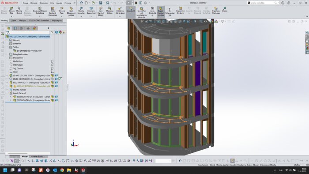The height and width of the screenshot is (174, 309).
Task: Click the Montaj İlişkisi (Mate) tool
Action: (19, 11)
